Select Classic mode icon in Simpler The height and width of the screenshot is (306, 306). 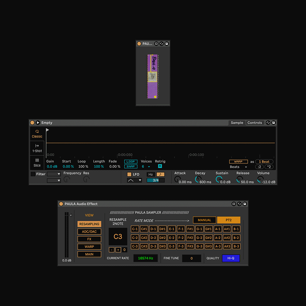(37, 134)
